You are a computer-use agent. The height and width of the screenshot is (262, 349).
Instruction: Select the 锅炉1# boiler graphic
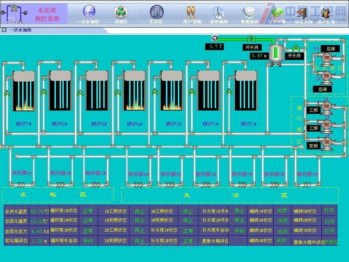coord(246,91)
